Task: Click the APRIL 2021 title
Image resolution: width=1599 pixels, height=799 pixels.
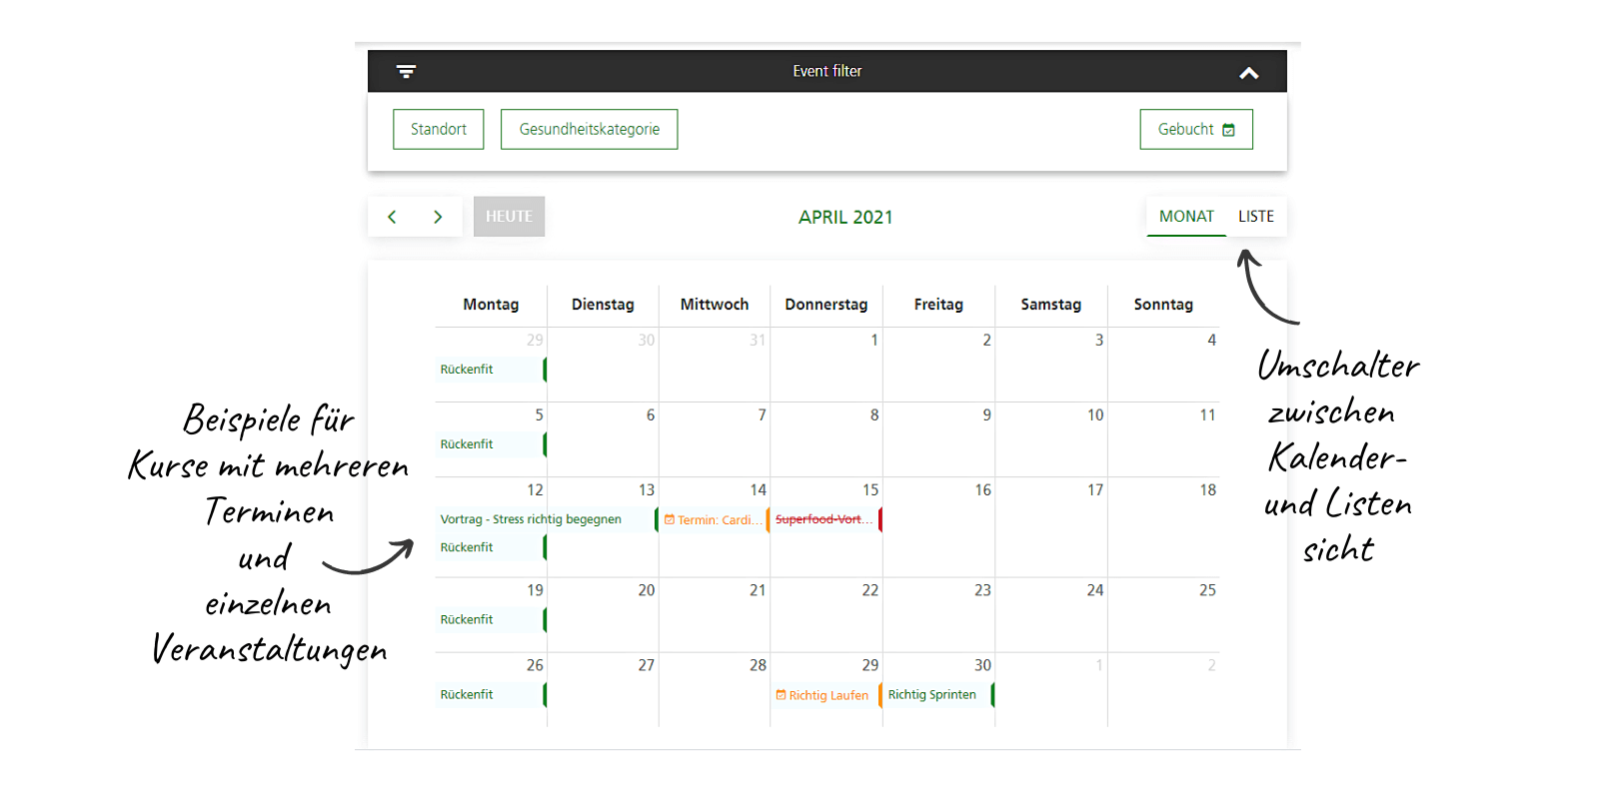Action: pos(845,217)
